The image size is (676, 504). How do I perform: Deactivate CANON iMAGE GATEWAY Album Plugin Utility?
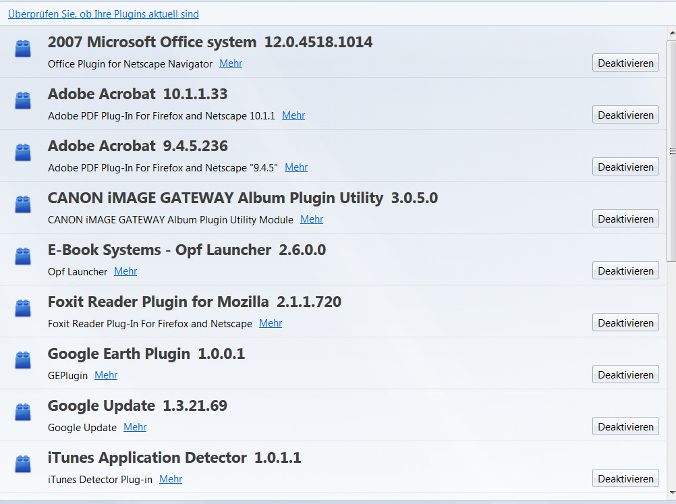(x=625, y=219)
